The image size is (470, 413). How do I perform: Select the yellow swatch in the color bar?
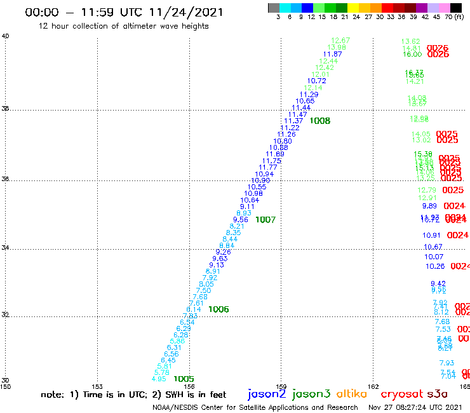click(353, 8)
